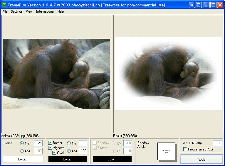This screenshot has height=166, width=225.
Task: Uncheck the Border checkbox
Action: 50,143
